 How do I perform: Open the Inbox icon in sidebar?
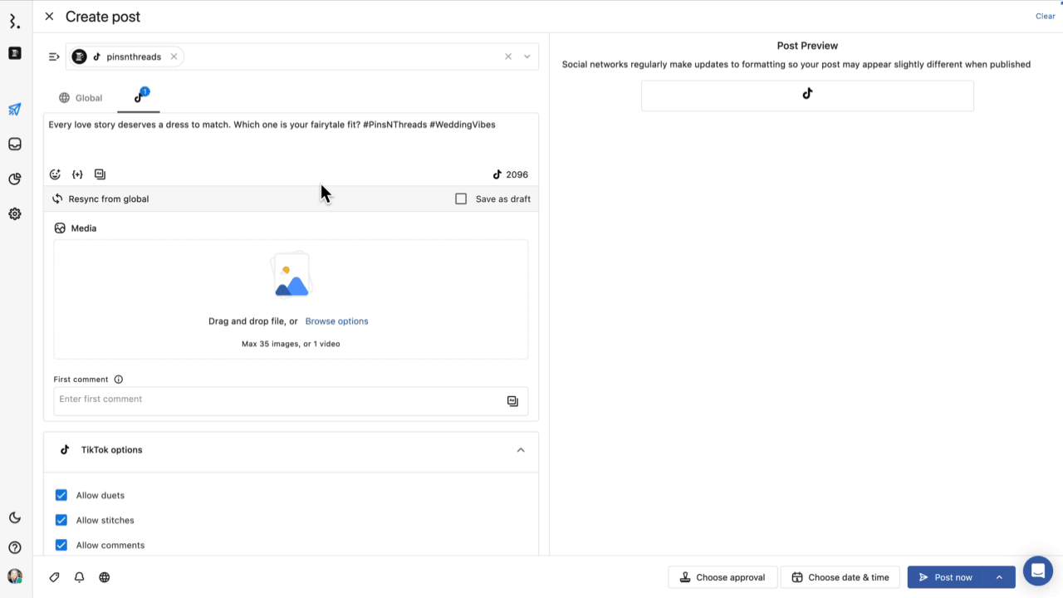15,145
